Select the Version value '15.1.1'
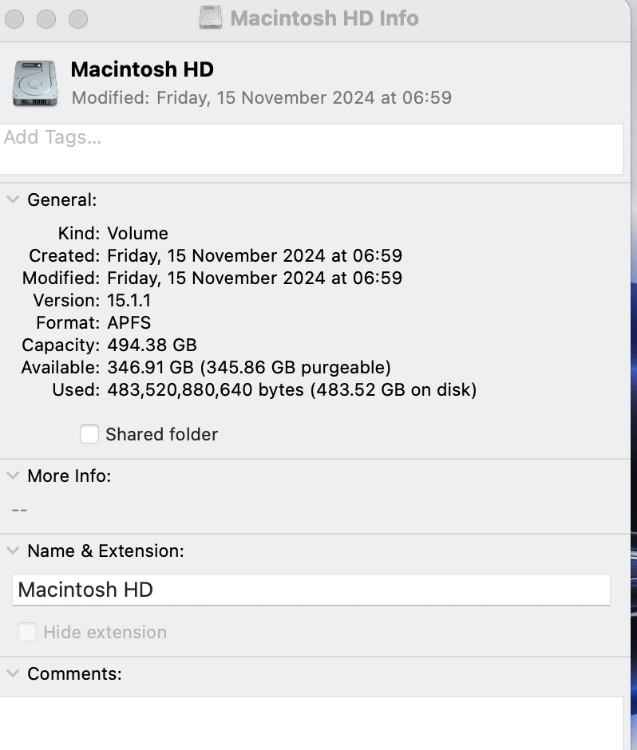The width and height of the screenshot is (637, 750). pyautogui.click(x=129, y=300)
